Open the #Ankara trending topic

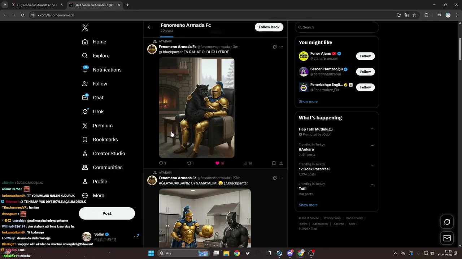[306, 149]
